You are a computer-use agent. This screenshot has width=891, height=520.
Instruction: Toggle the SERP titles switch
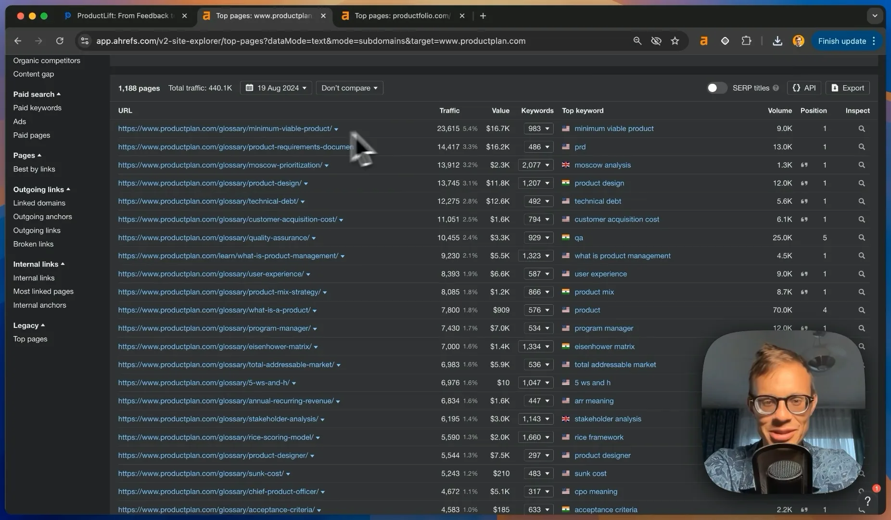coord(716,88)
